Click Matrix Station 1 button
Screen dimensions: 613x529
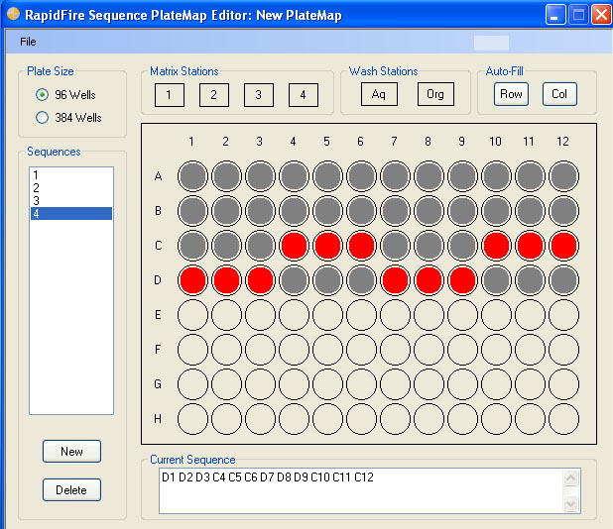click(x=170, y=95)
